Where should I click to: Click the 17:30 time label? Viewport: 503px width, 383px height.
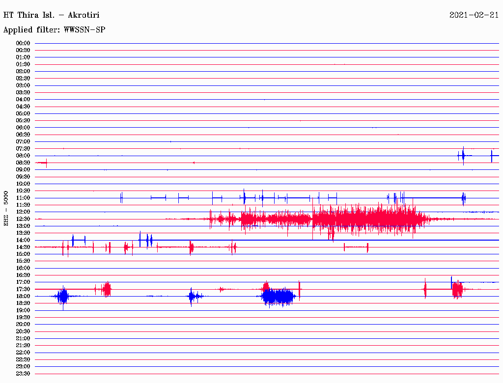23,289
